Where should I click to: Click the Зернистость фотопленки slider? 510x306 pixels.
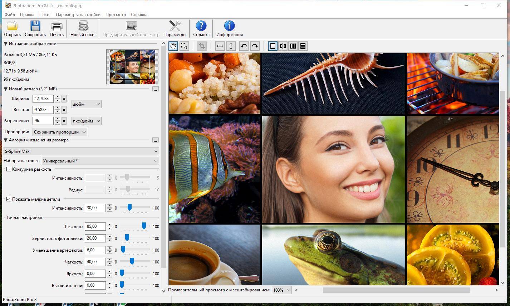[135, 238]
